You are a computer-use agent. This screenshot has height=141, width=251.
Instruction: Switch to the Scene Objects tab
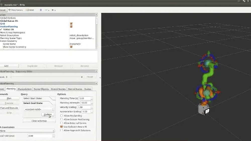[41, 89]
